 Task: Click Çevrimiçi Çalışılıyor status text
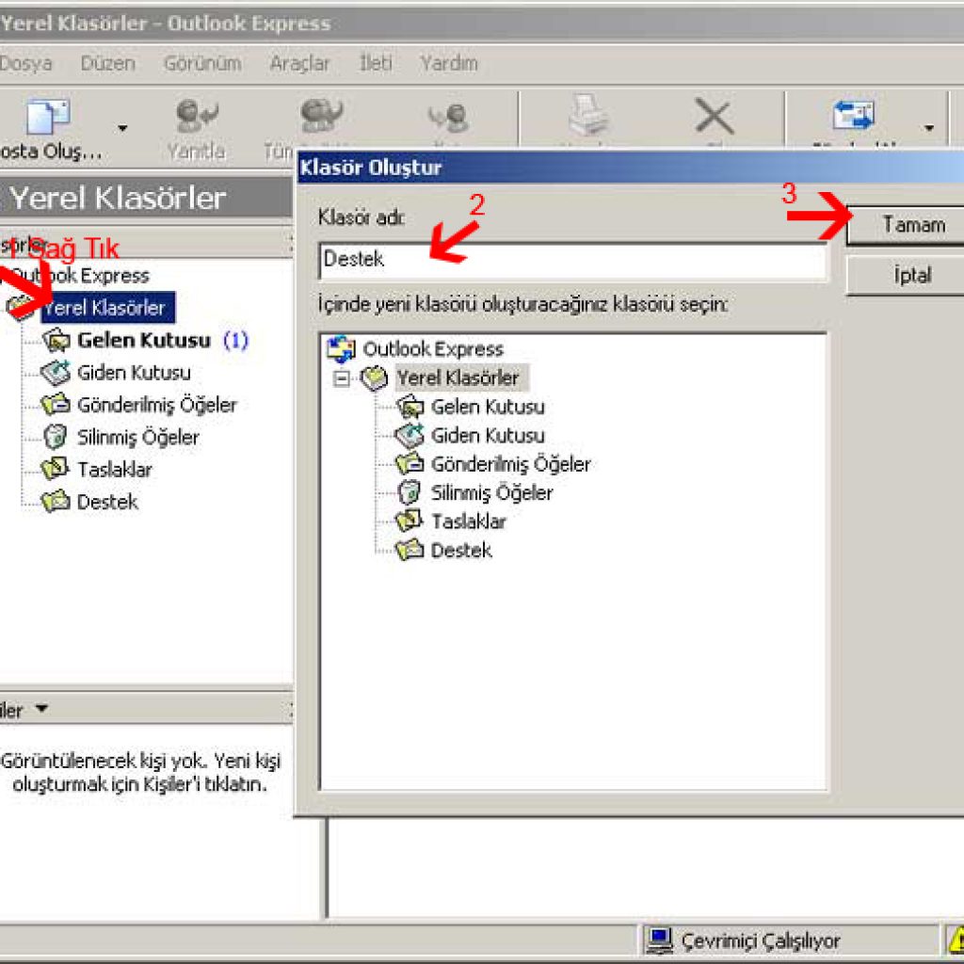tap(761, 941)
